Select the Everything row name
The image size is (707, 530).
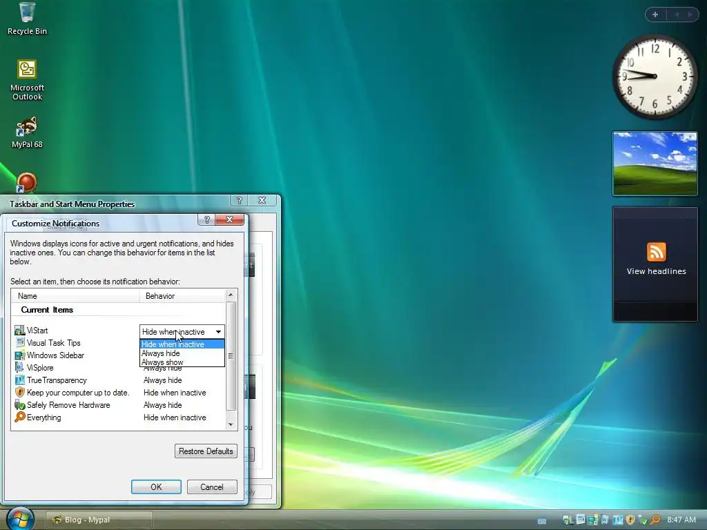[x=43, y=418]
